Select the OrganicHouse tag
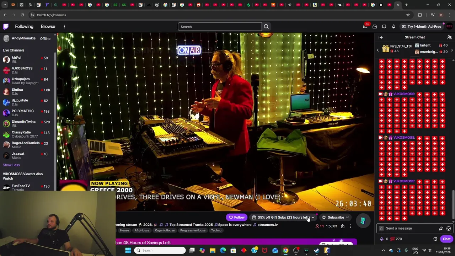Screen dimensions: 455x256 [165, 230]
